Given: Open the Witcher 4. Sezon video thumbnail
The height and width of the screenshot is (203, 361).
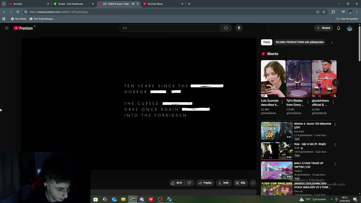Looking at the screenshot, I should [277, 131].
